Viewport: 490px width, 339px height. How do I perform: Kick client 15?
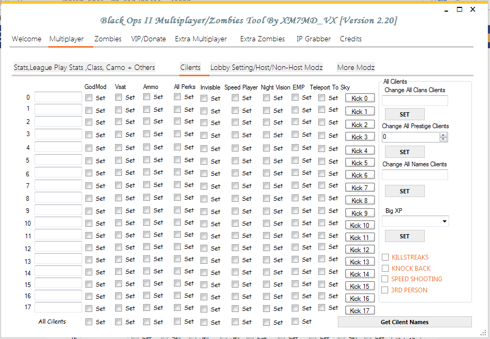tap(360, 286)
